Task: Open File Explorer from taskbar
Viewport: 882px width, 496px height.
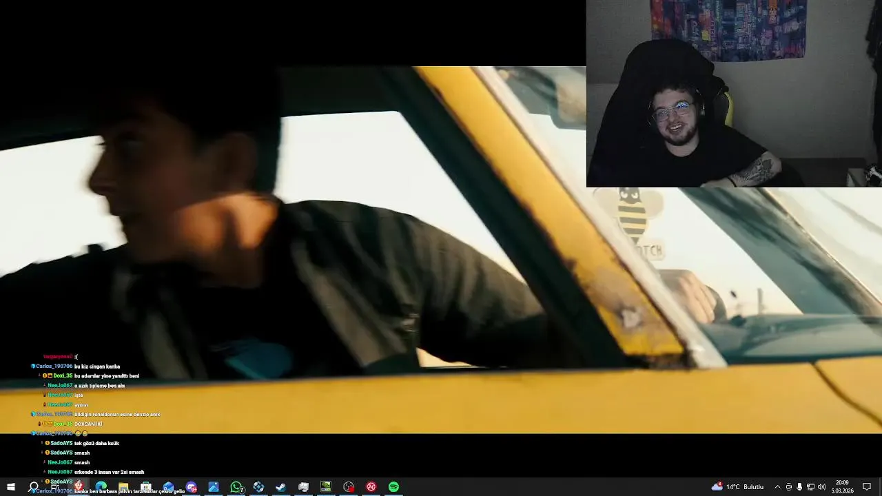Action: click(x=123, y=487)
